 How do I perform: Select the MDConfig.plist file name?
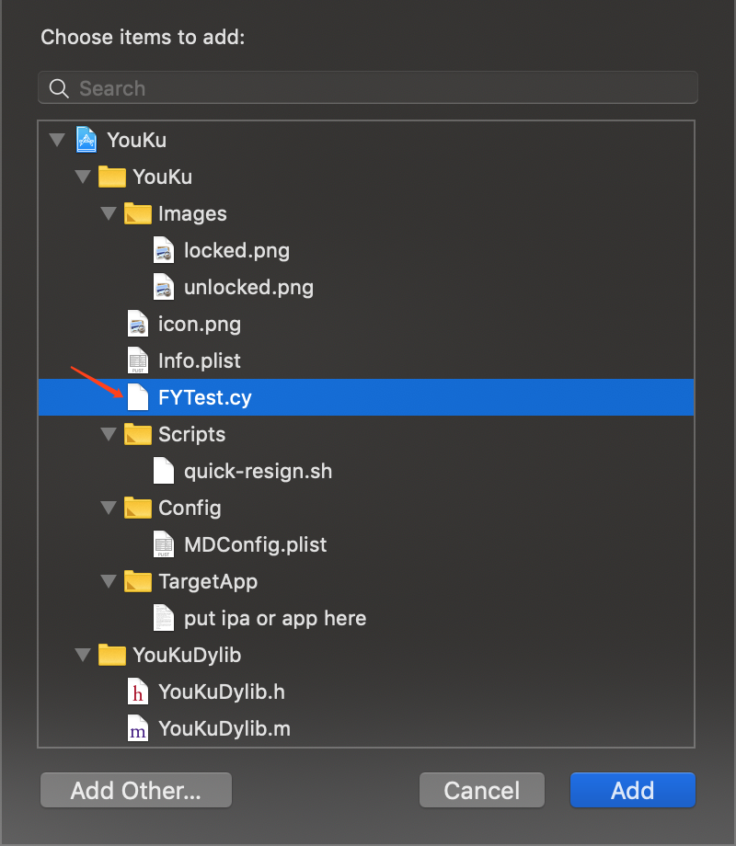256,545
